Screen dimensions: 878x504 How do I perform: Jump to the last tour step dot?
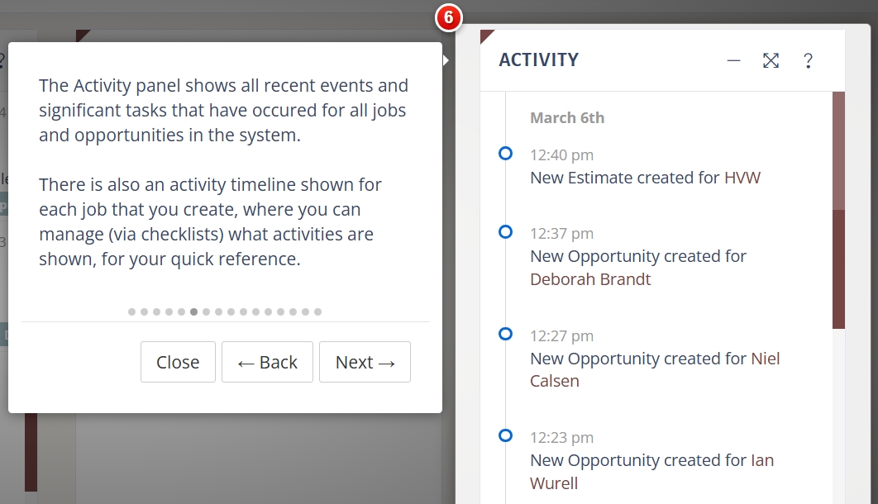tap(318, 312)
